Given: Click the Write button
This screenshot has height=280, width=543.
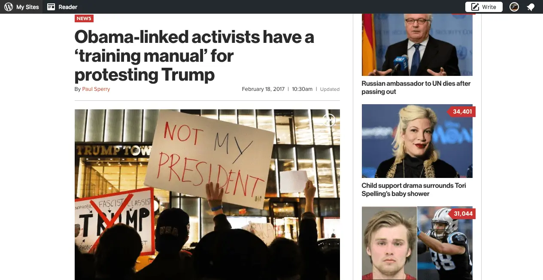Looking at the screenshot, I should [x=484, y=7].
